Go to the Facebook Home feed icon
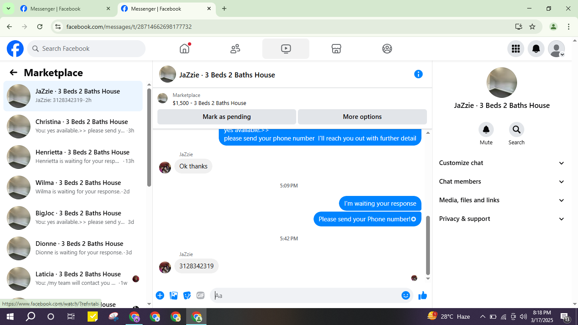 pos(184,49)
